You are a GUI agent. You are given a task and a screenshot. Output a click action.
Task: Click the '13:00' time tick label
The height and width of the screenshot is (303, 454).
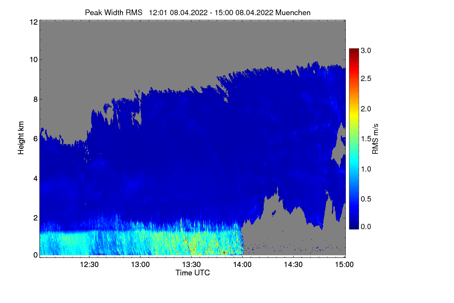[x=140, y=264]
